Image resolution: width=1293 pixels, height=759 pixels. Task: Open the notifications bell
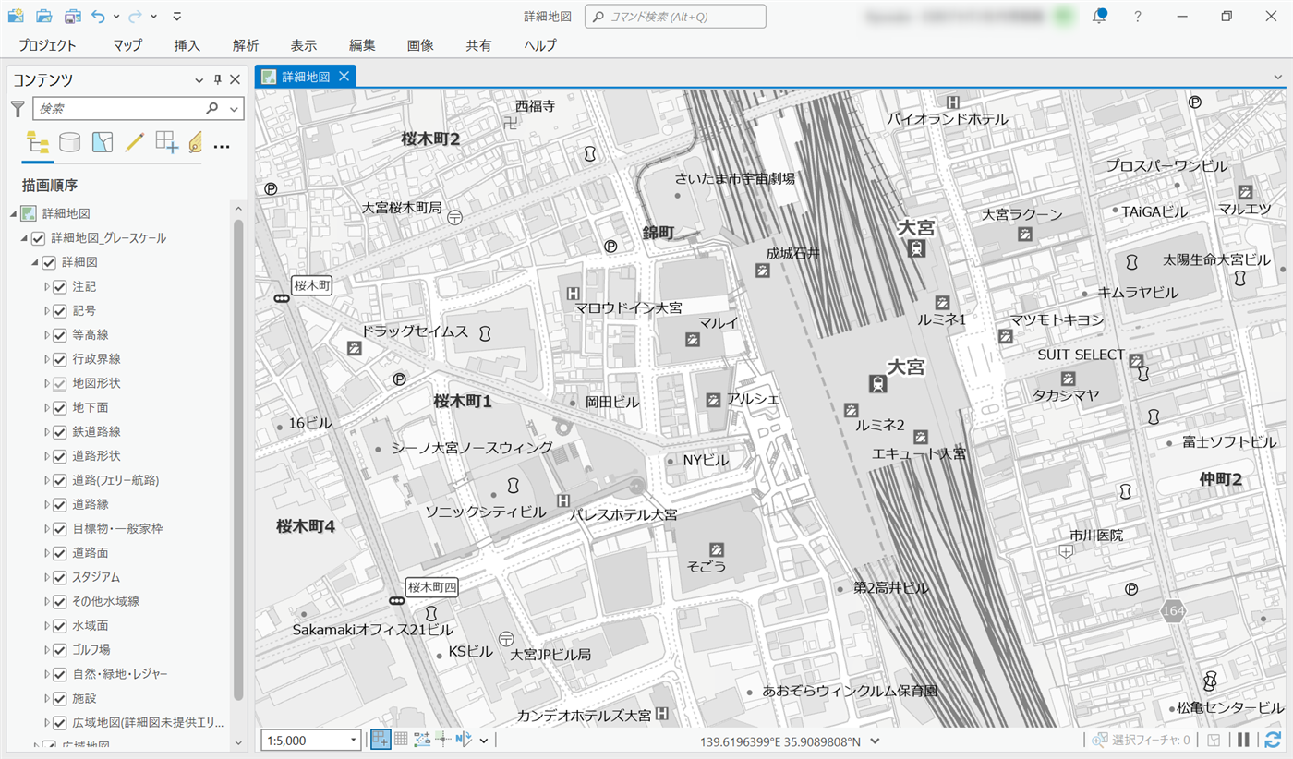(x=1099, y=17)
